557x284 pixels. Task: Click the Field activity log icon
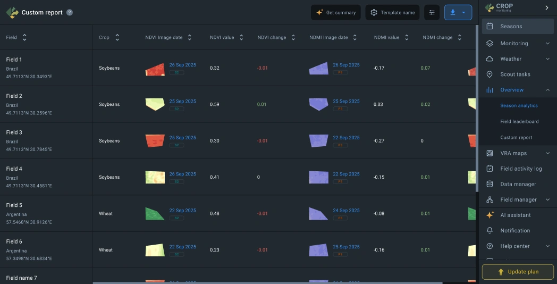pyautogui.click(x=490, y=169)
